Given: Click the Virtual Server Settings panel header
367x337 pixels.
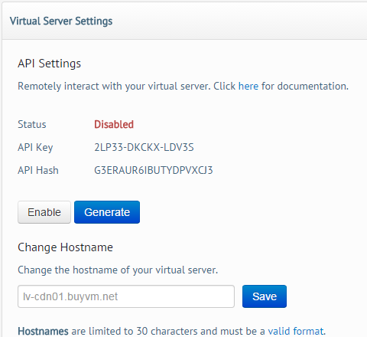Looking at the screenshot, I should tap(184, 21).
